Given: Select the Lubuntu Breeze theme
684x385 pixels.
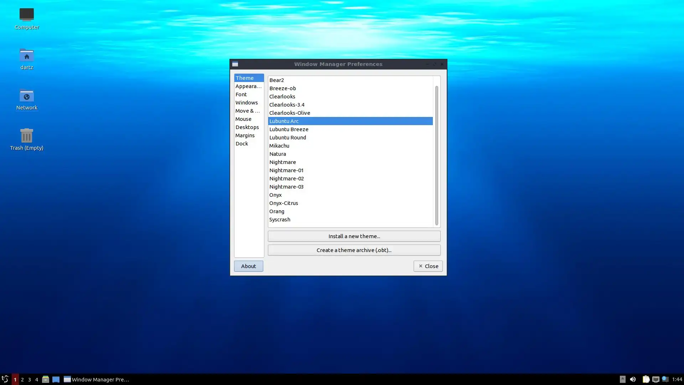Looking at the screenshot, I should pyautogui.click(x=289, y=129).
